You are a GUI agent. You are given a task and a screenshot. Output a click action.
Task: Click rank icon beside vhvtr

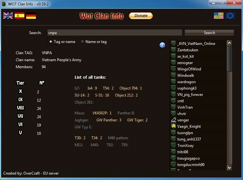(x=174, y=113)
